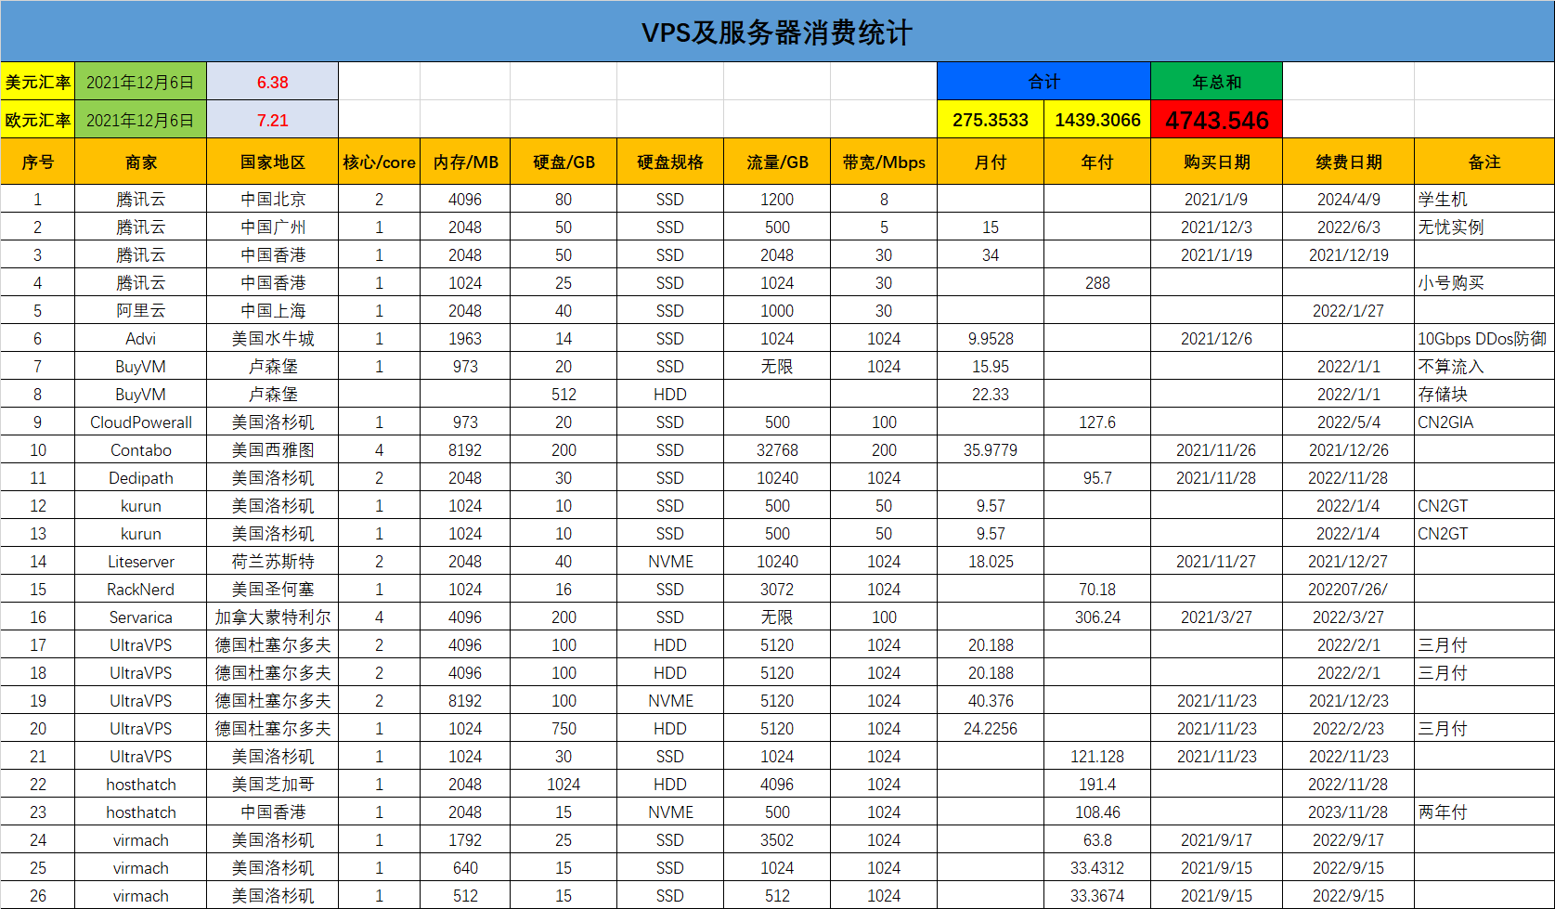
Task: Click the 商家 column header
Action: [x=141, y=162]
